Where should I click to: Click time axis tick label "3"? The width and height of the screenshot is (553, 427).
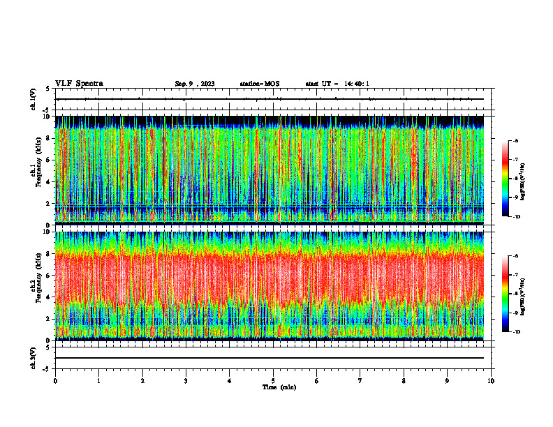186,381
